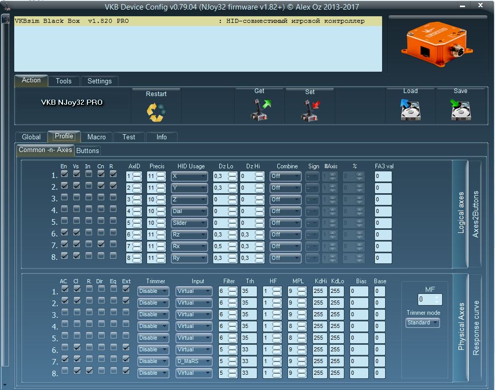The height and width of the screenshot is (390, 495).
Task: Open the Tools tab
Action: pos(64,81)
